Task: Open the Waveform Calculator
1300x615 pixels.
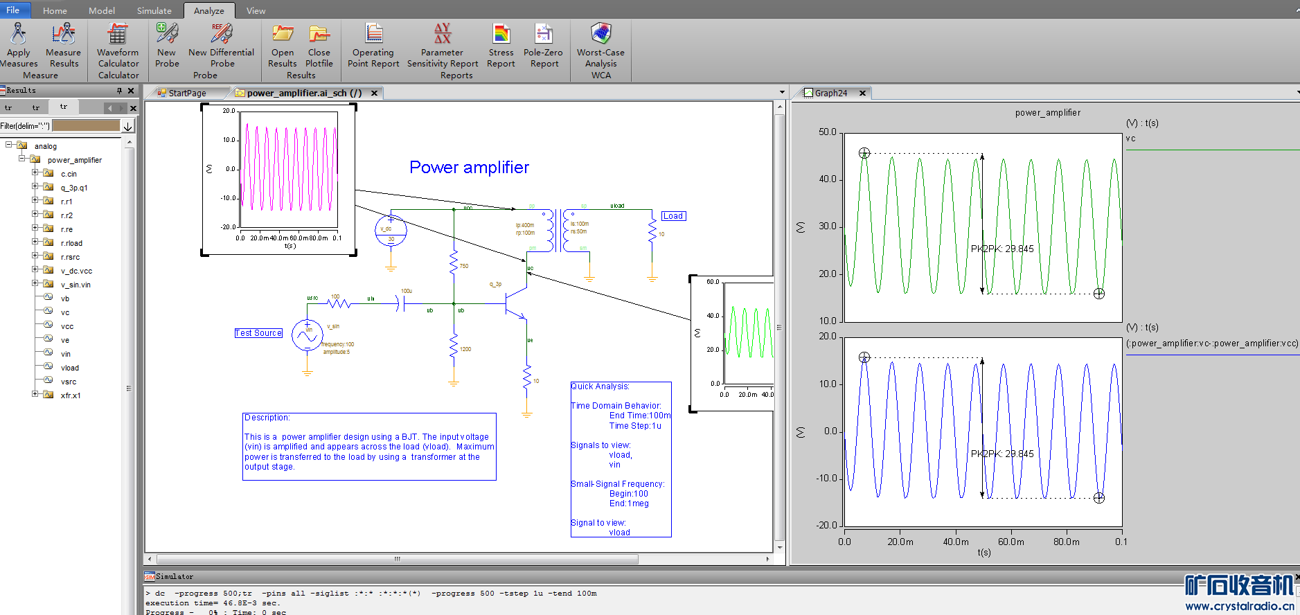Action: (118, 34)
